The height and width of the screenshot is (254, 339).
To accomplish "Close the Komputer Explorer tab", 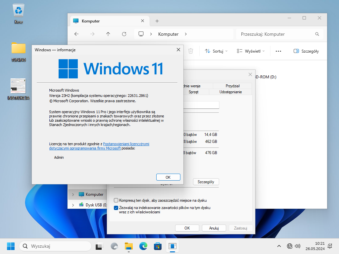I will [x=142, y=21].
